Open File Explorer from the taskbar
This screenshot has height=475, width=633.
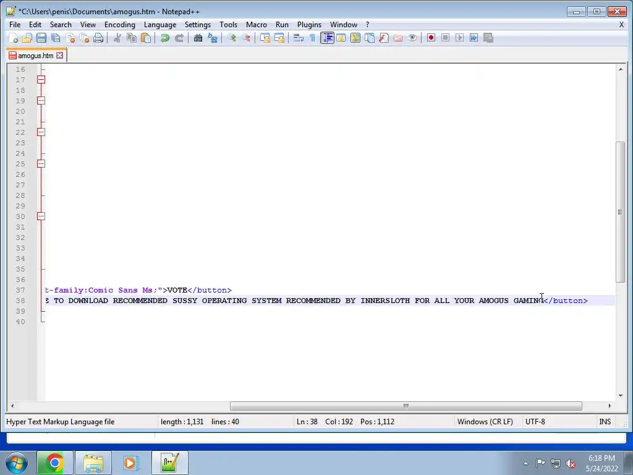[x=93, y=463]
